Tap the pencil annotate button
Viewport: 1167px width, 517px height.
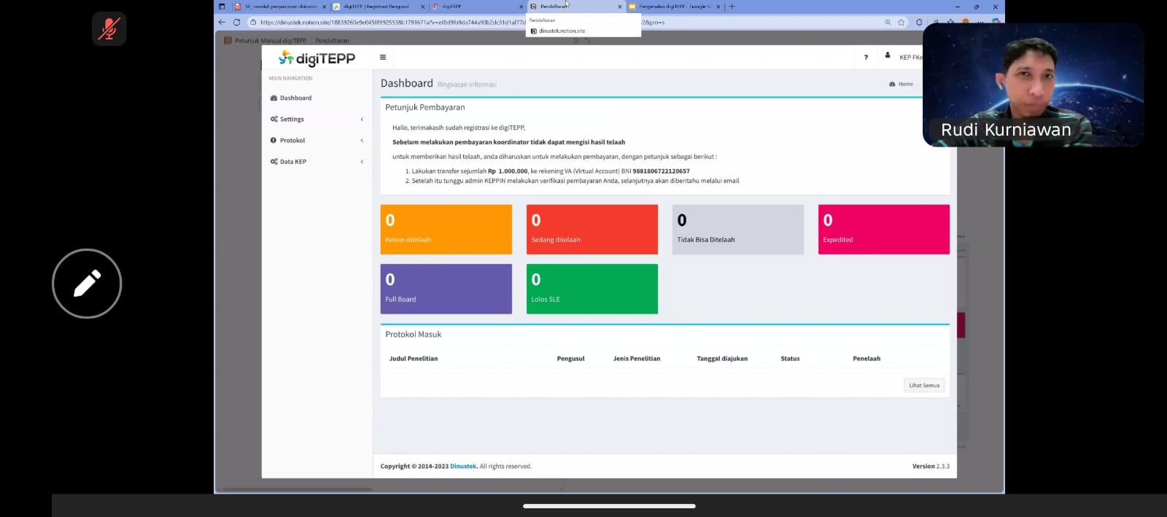(x=87, y=284)
